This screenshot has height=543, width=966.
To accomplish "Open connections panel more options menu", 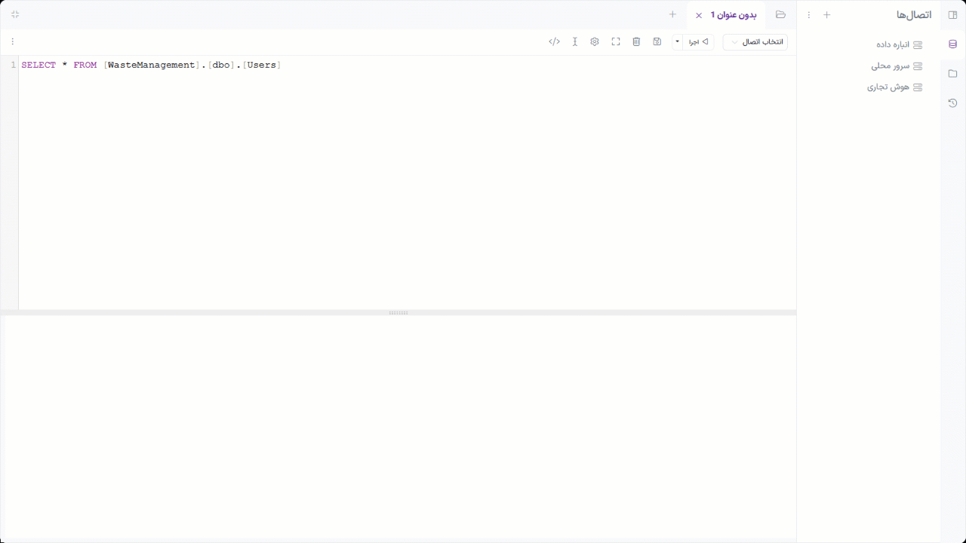I will tap(809, 15).
